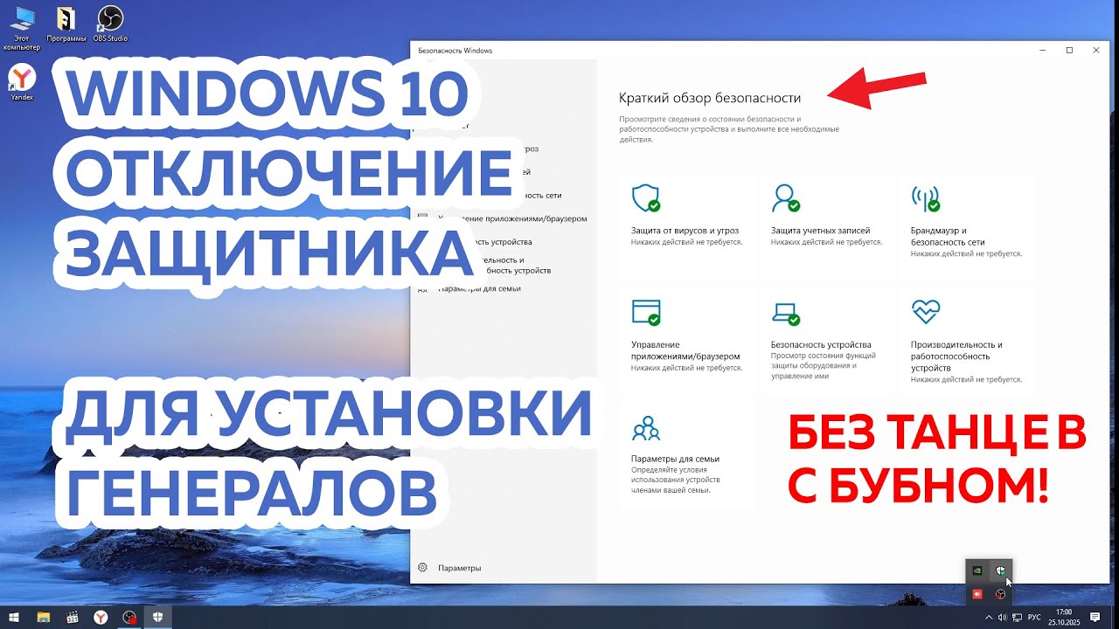1119x629 pixels.
Task: Click the 'Краткий обзор безопасности' heading
Action: click(709, 98)
